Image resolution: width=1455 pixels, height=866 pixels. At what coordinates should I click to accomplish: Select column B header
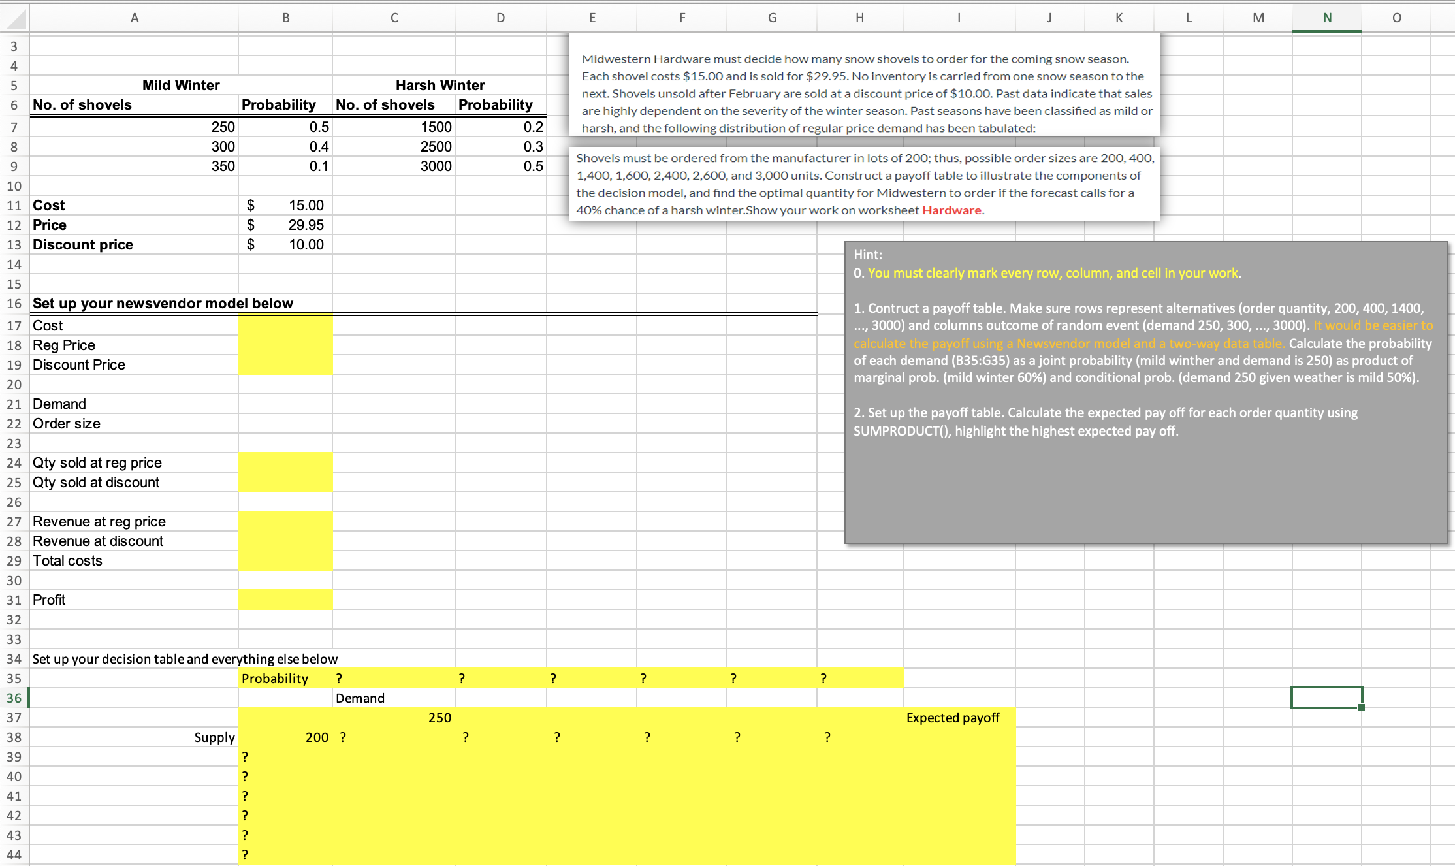click(x=285, y=18)
